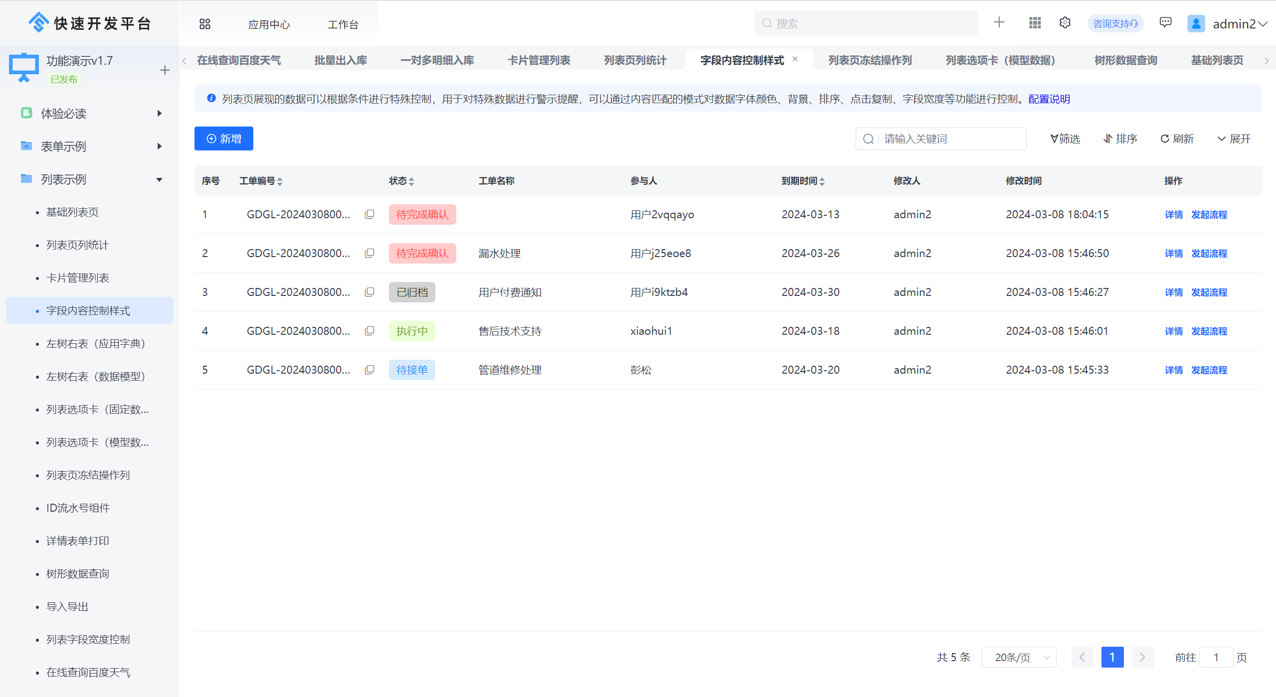The height and width of the screenshot is (697, 1276).
Task: Open the settings gear icon
Action: pyautogui.click(x=1065, y=23)
